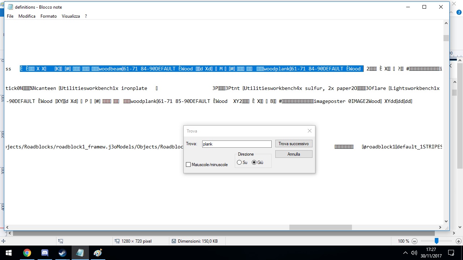Click the Trova successivo button

pos(293,144)
